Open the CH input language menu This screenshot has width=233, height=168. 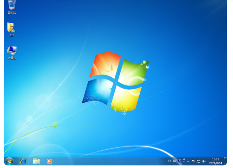(170, 161)
